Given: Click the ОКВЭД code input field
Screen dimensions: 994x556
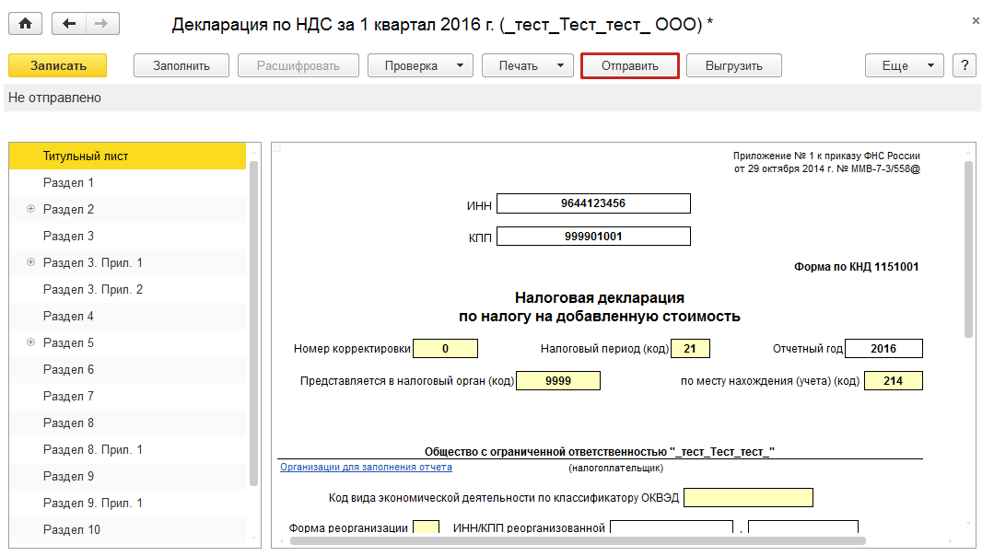Looking at the screenshot, I should pos(748,498).
